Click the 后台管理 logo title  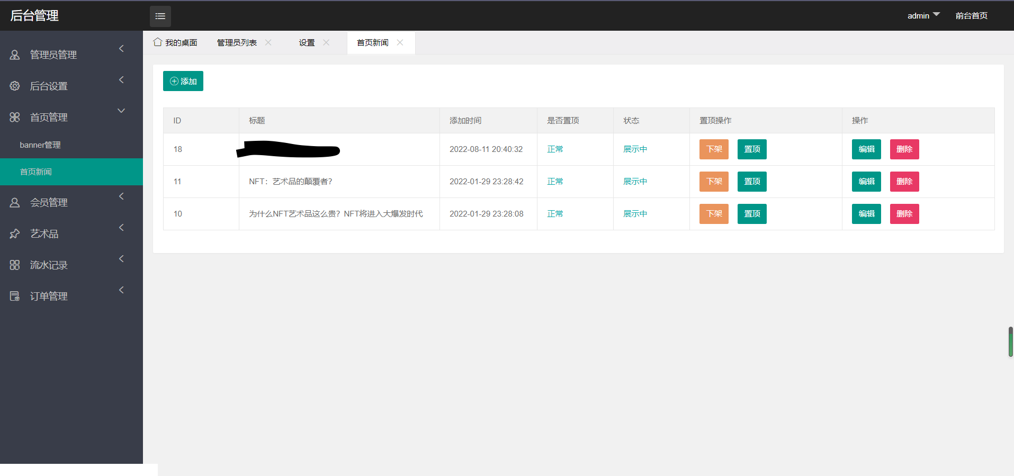pos(34,16)
